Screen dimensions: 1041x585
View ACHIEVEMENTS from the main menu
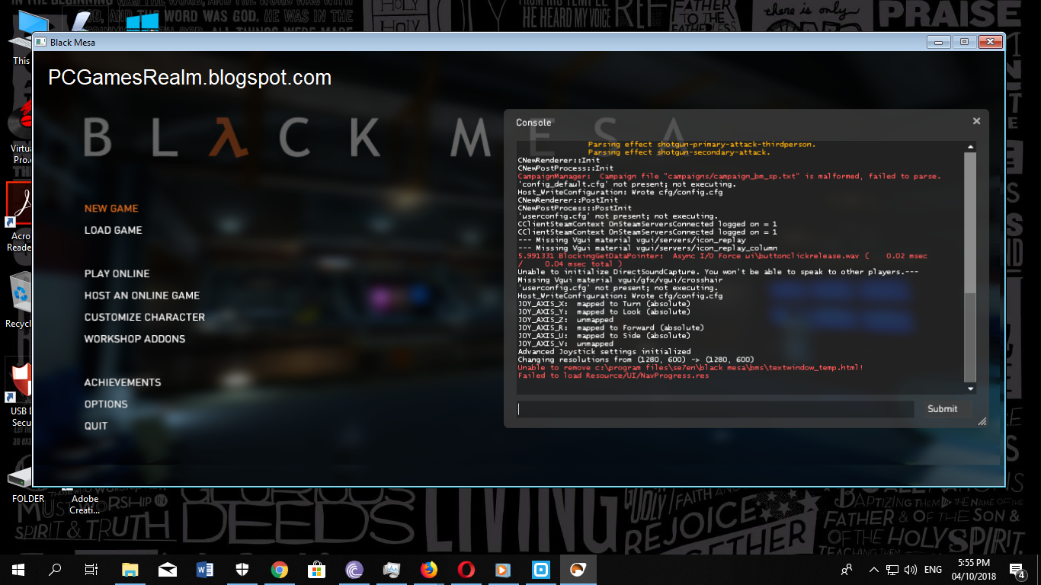(123, 382)
